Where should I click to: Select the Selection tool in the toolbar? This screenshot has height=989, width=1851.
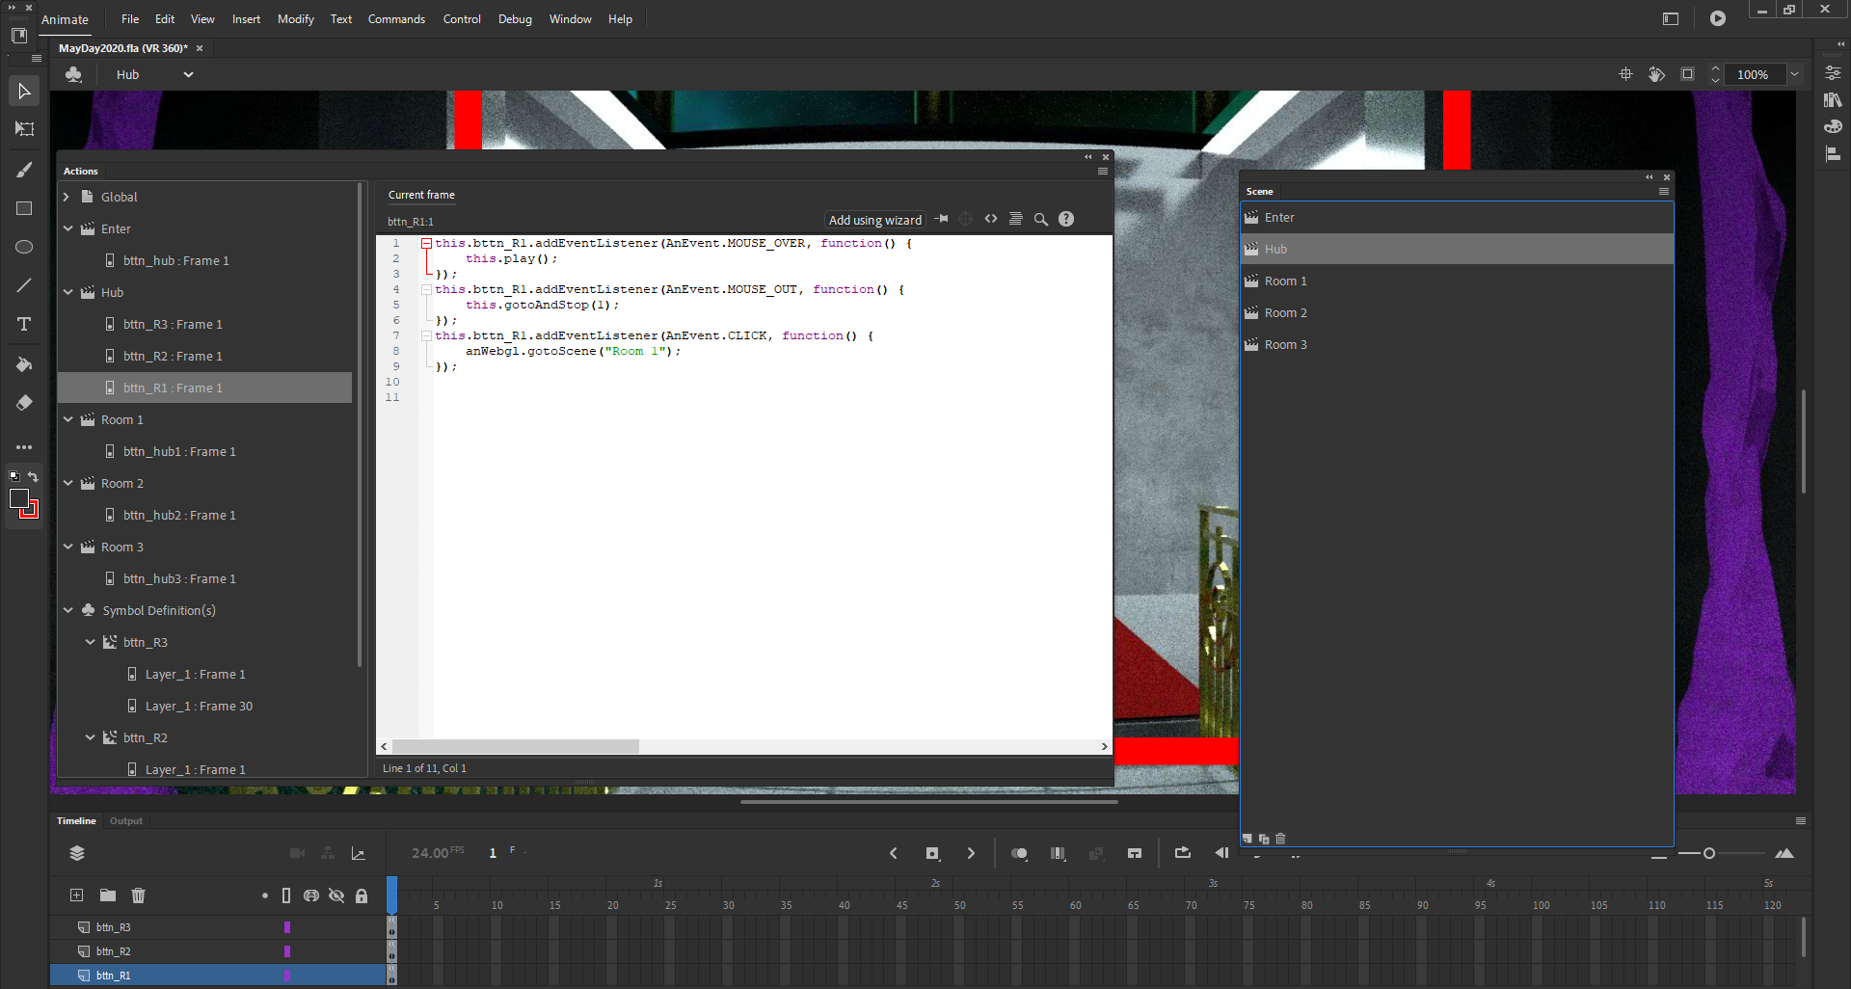(x=23, y=91)
